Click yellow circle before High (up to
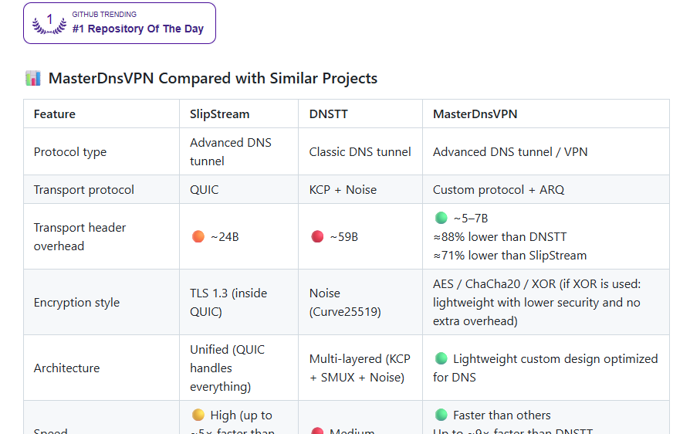Screen dimensions: 690x434 [x=198, y=415]
